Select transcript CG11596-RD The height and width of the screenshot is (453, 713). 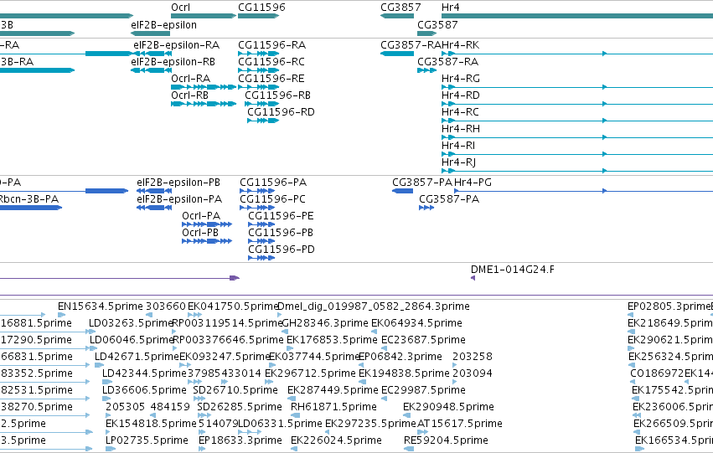pyautogui.click(x=263, y=121)
